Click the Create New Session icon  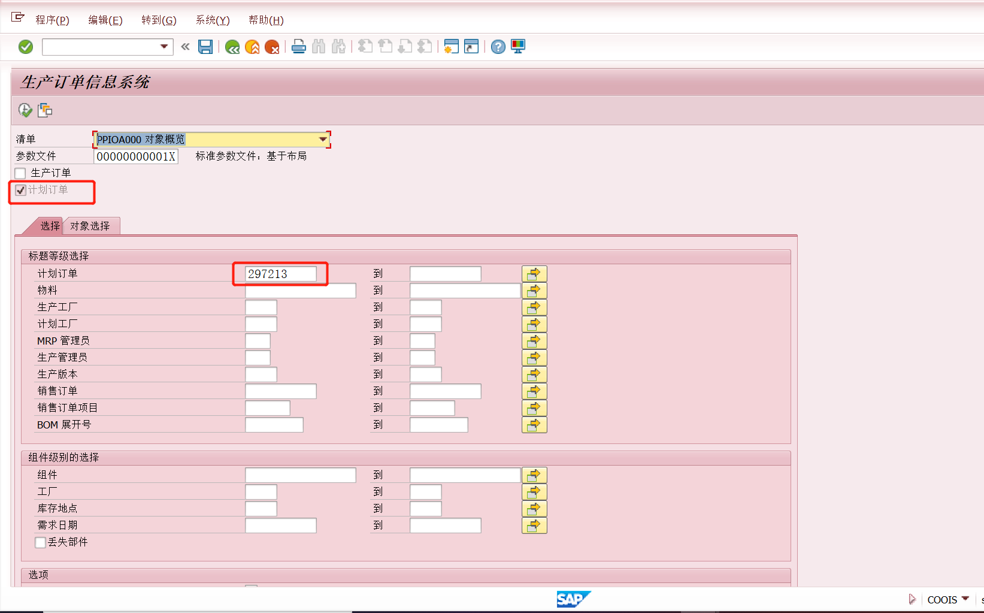coord(452,47)
